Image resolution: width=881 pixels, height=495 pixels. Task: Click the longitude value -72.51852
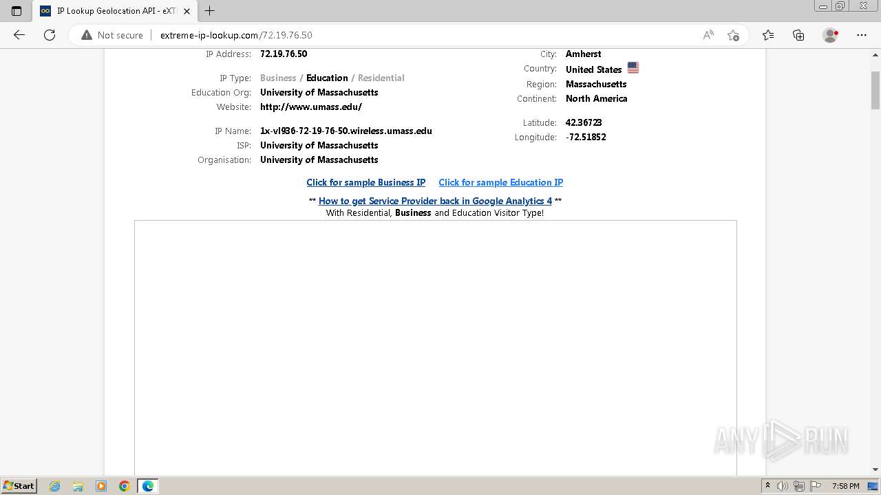tap(586, 137)
